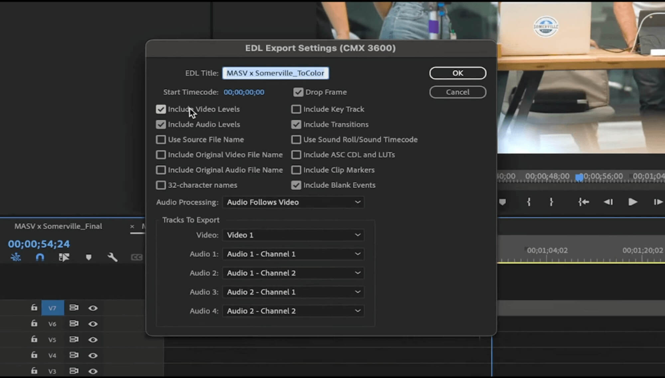The width and height of the screenshot is (665, 378).
Task: Open the Audio 3 channel dropdown
Action: click(293, 292)
